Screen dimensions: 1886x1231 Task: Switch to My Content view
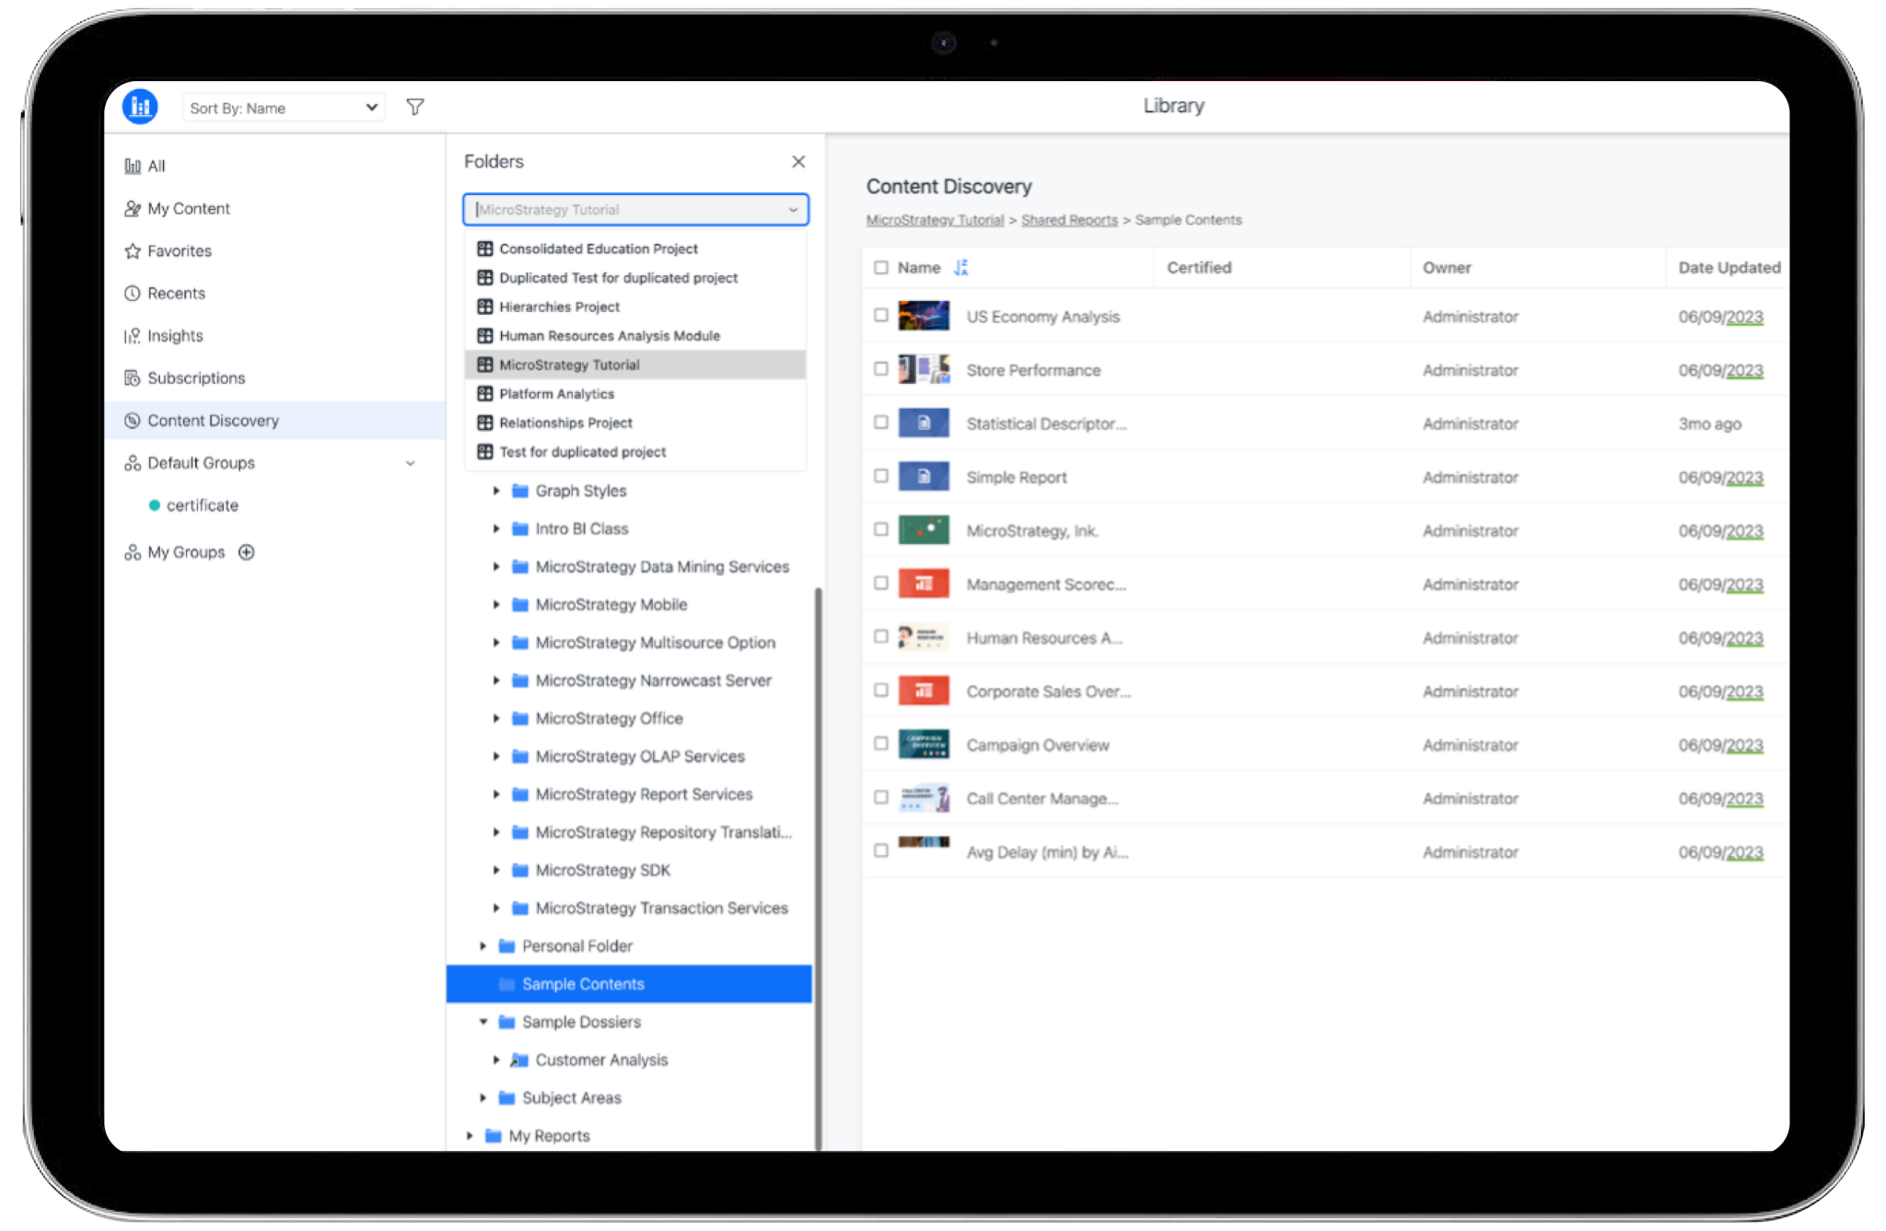click(189, 208)
